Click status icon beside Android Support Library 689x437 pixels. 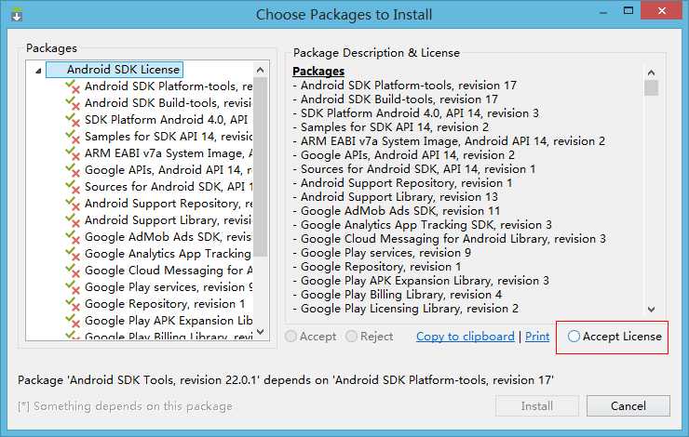pos(73,219)
